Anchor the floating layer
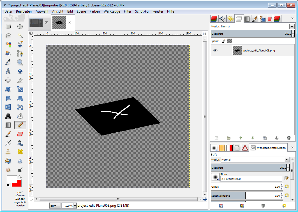Screen dimensions: 298x212 click(277, 138)
